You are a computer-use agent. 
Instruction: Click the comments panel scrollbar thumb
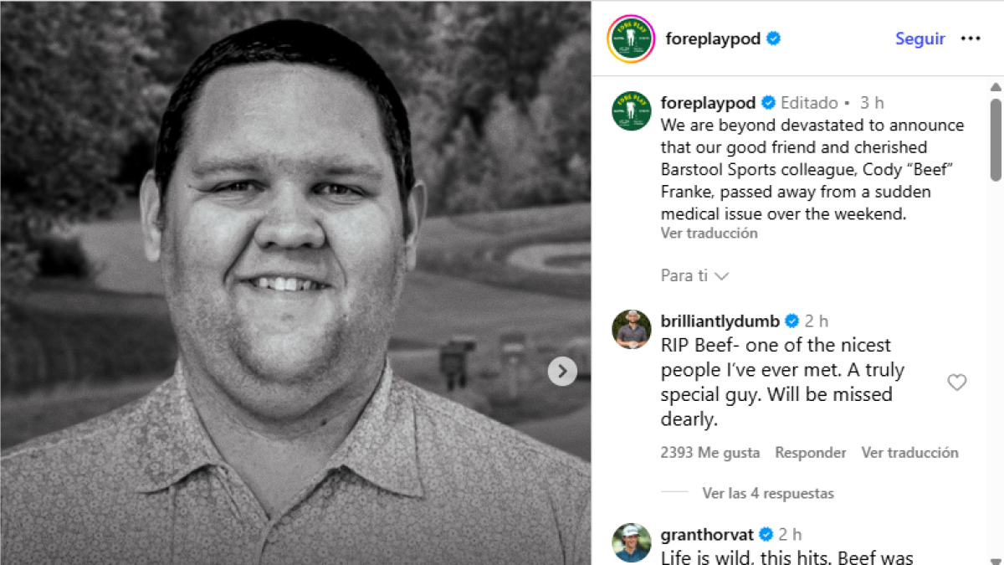pos(996,138)
